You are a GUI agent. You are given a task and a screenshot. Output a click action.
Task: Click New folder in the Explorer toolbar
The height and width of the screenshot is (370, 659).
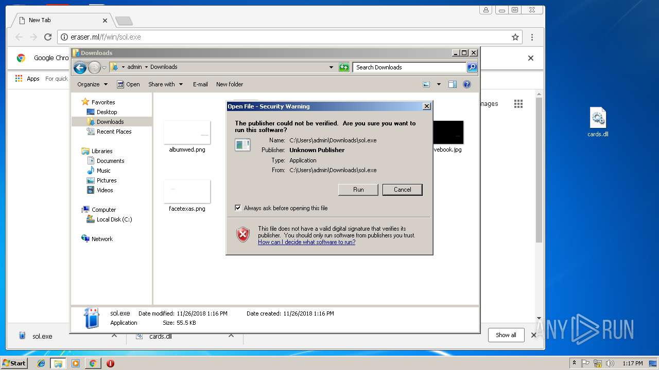coord(230,84)
